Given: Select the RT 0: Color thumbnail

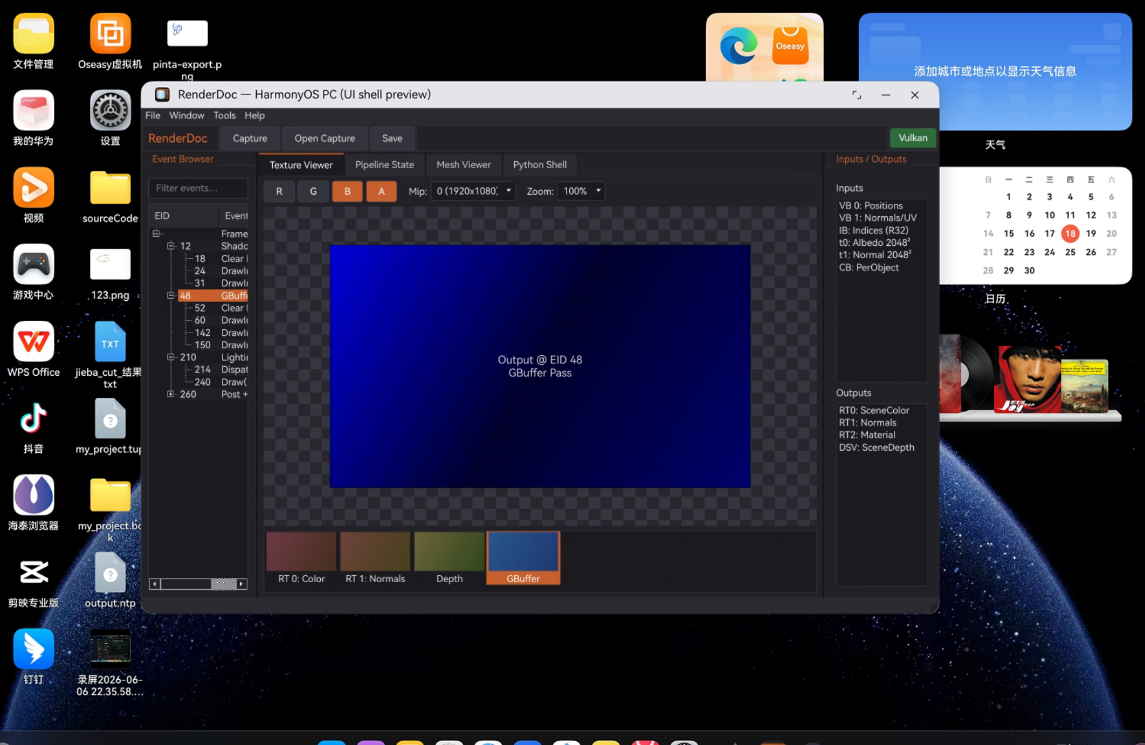Looking at the screenshot, I should pos(301,558).
